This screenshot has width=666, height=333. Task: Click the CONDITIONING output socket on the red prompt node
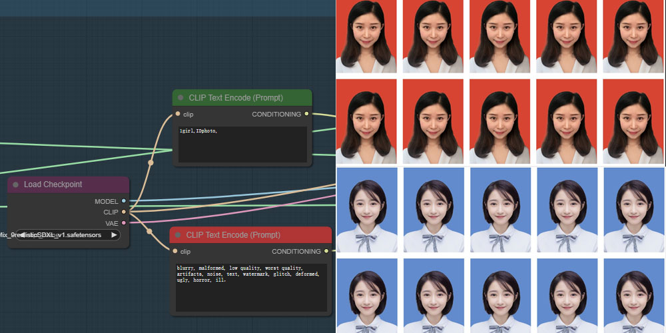point(326,251)
